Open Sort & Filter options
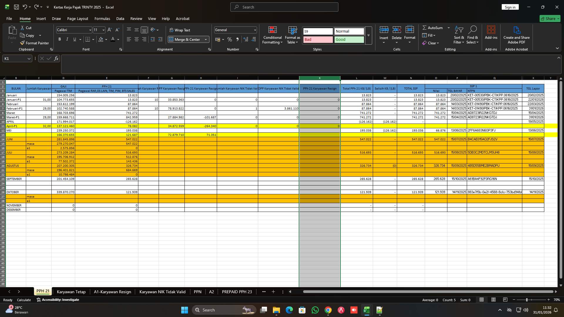Image resolution: width=564 pixels, height=317 pixels. (459, 35)
